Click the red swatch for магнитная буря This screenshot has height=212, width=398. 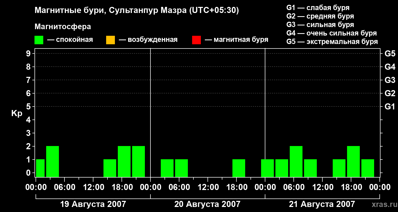[196, 40]
